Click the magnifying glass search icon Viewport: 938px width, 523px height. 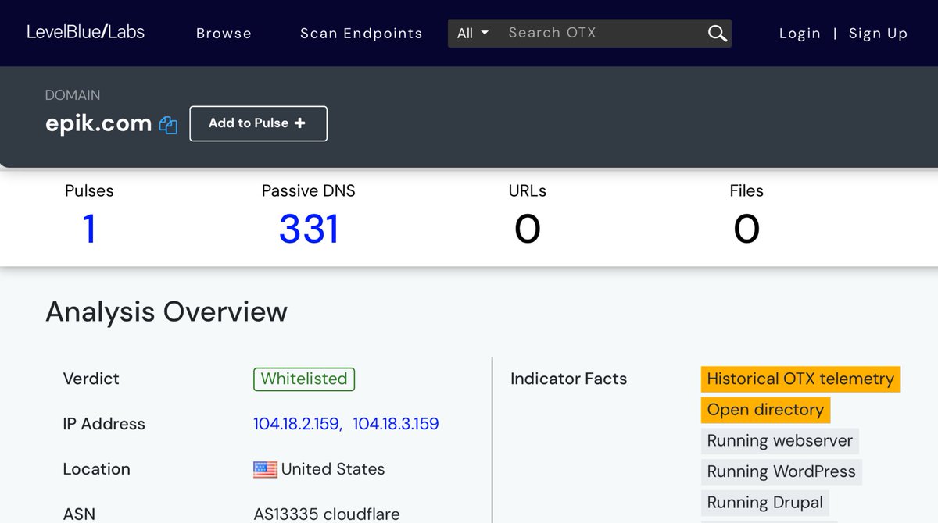(717, 33)
